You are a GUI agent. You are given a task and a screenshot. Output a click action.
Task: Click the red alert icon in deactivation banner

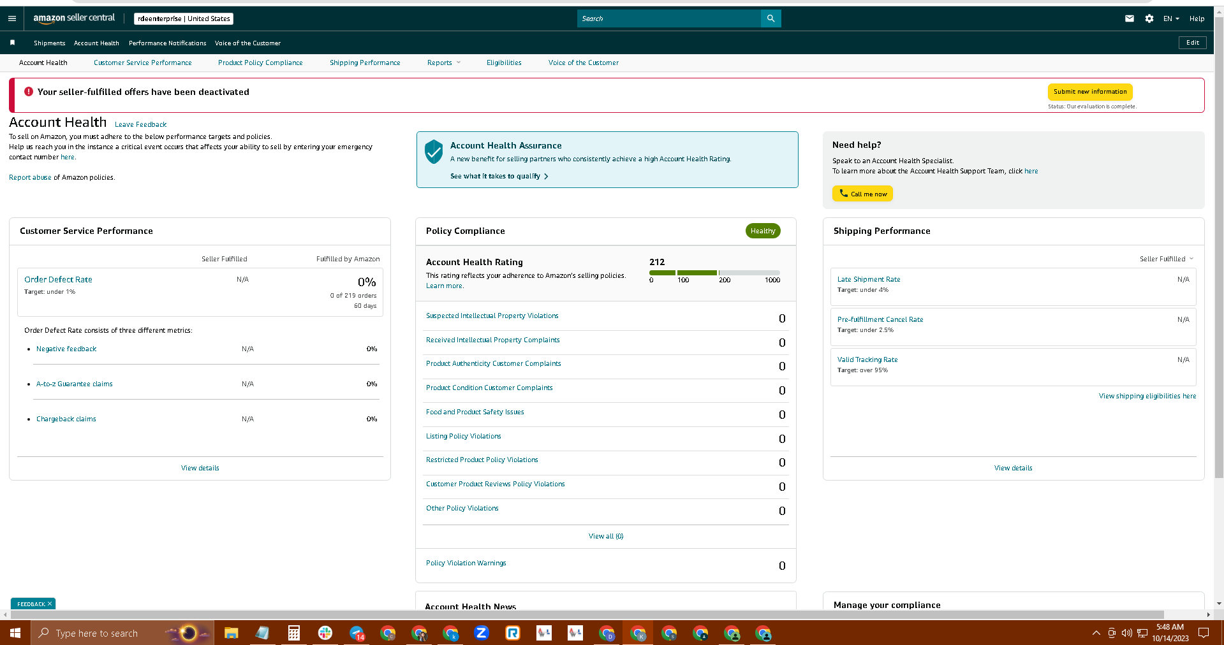coord(28,92)
